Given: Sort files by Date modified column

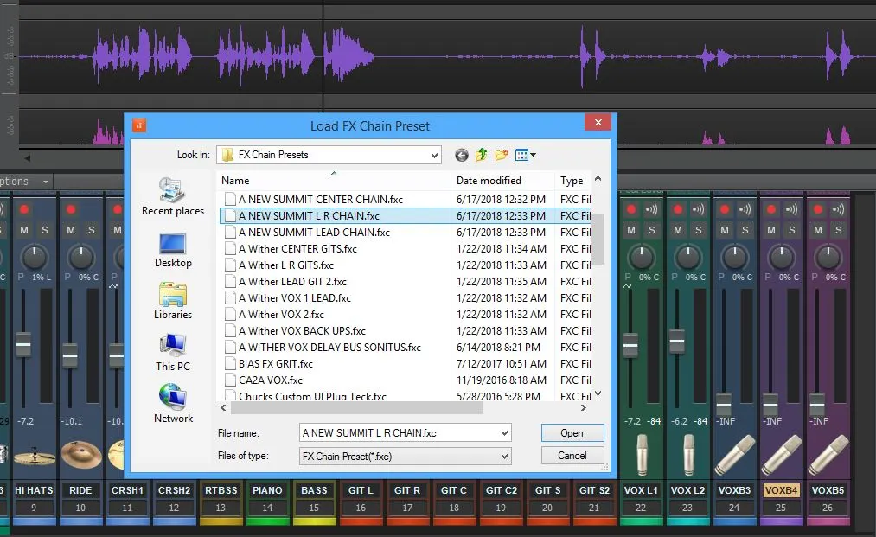Looking at the screenshot, I should click(502, 181).
